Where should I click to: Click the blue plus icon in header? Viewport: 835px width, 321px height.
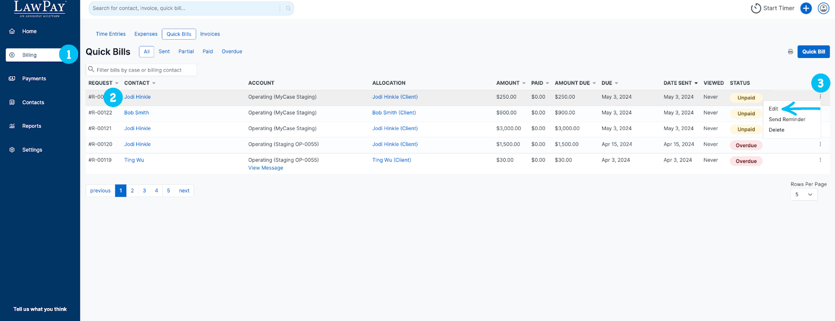coord(806,8)
